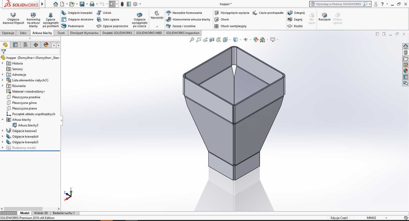Expand the Odgięcie krawędzi4 feature

(x=3, y=136)
